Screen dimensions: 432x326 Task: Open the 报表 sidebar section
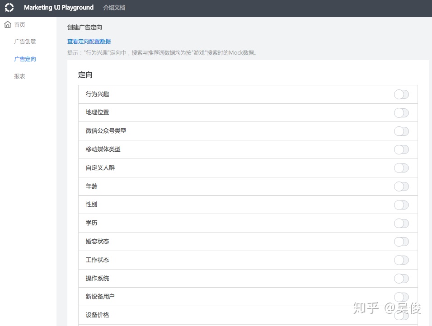(19, 76)
